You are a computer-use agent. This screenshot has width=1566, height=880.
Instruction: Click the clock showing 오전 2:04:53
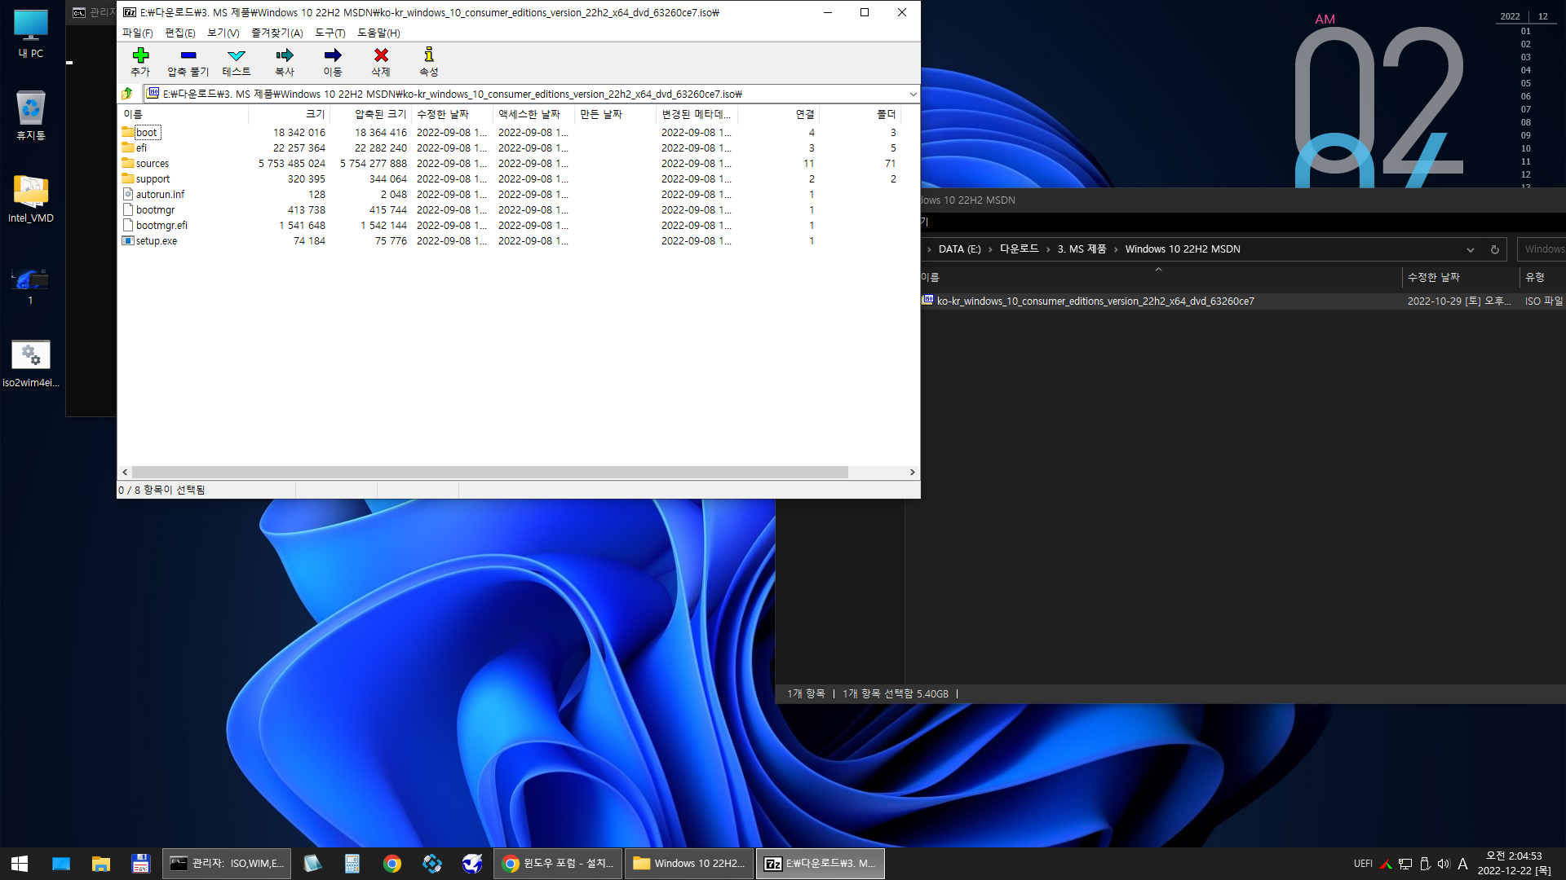(1514, 856)
